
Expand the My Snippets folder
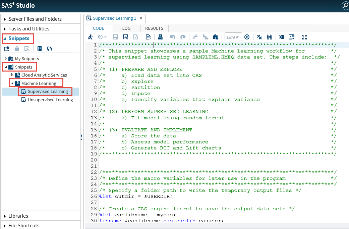[6, 59]
